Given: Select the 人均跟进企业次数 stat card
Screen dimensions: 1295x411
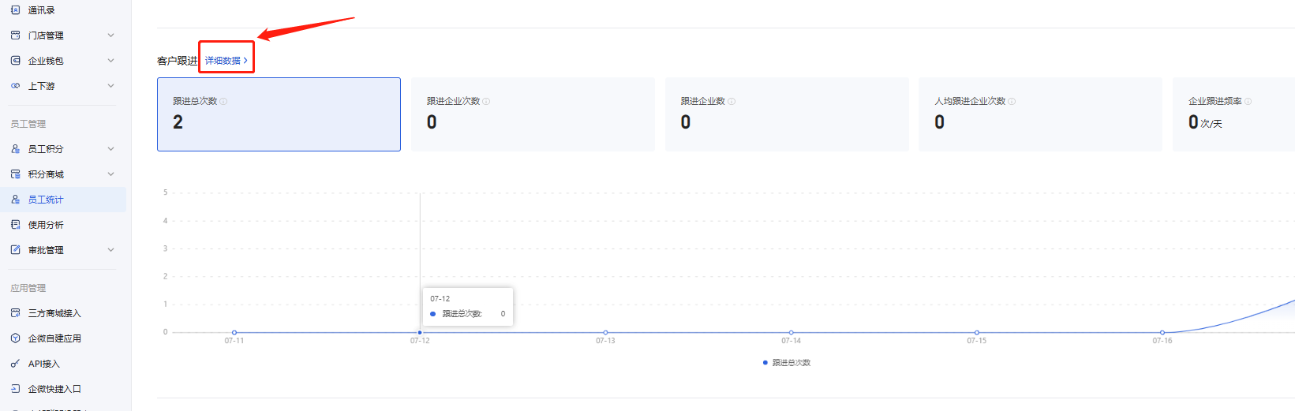Looking at the screenshot, I should [1040, 114].
